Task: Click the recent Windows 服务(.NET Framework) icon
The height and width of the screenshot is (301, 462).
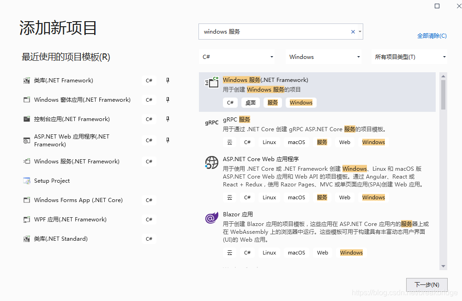Action: tap(26, 162)
